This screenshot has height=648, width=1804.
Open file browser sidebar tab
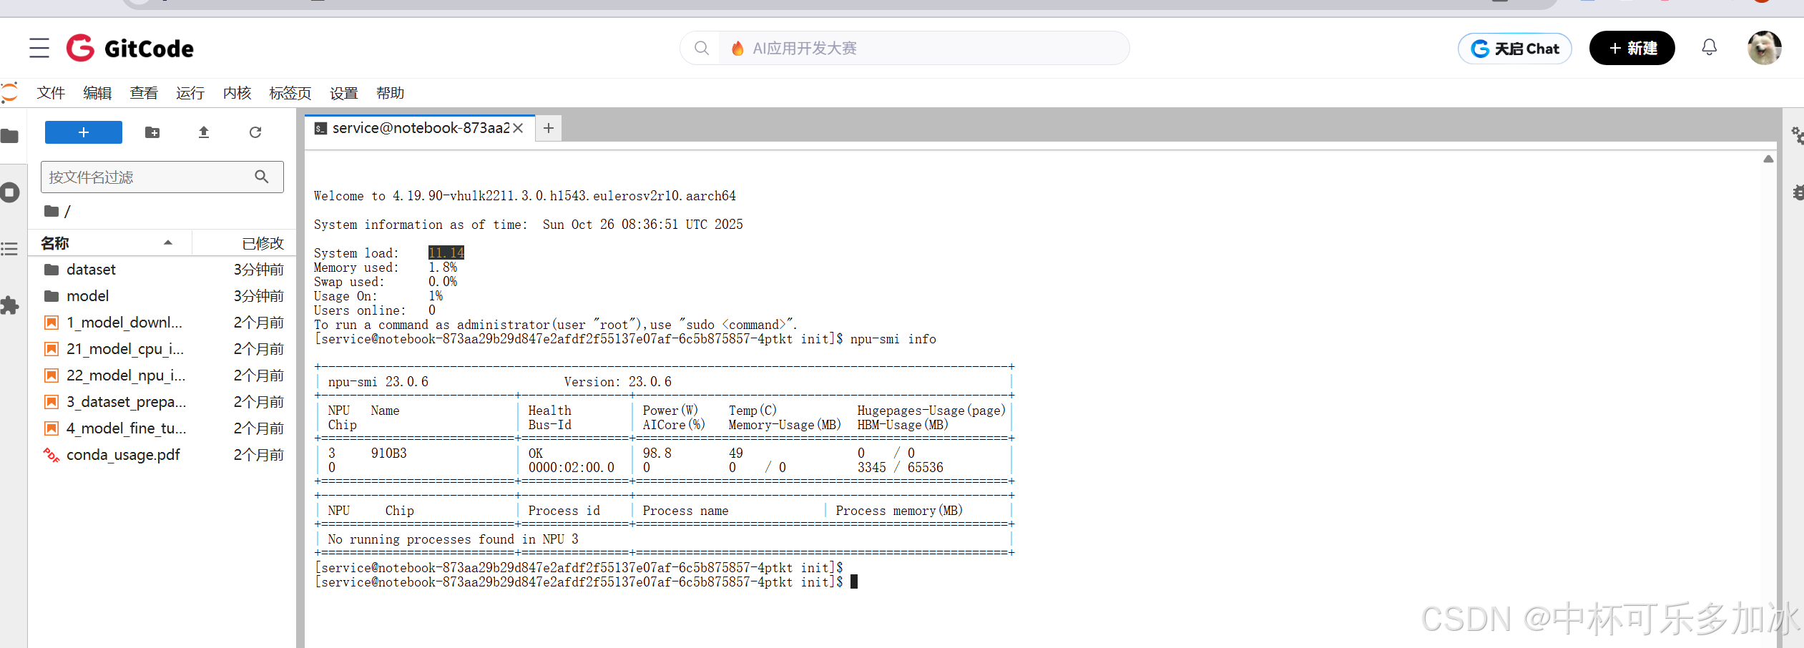(9, 136)
